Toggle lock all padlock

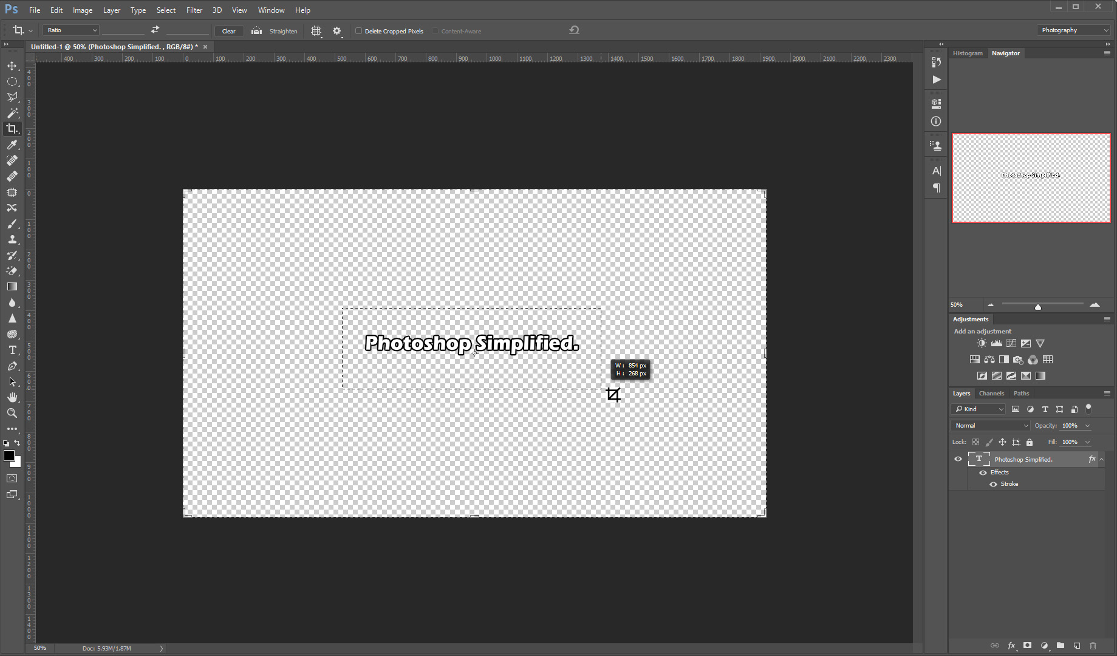pos(1030,442)
